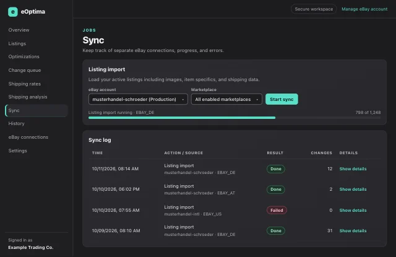Click the Done badge in the EBAY_AT row
This screenshot has height=257, width=396.
276,189
